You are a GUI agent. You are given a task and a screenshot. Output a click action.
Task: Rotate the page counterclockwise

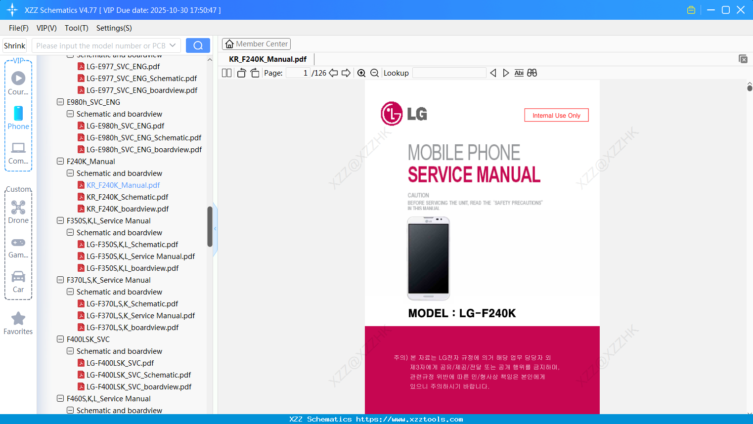tap(241, 73)
